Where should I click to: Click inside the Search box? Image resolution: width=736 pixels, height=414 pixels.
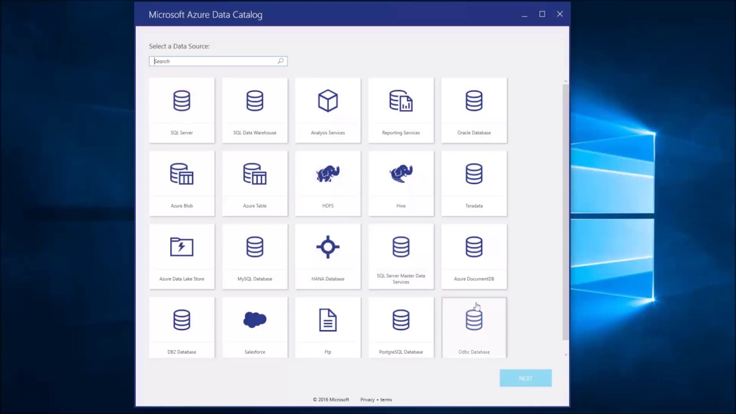pyautogui.click(x=217, y=61)
